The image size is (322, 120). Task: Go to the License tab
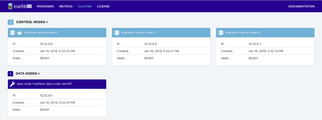click(x=103, y=6)
